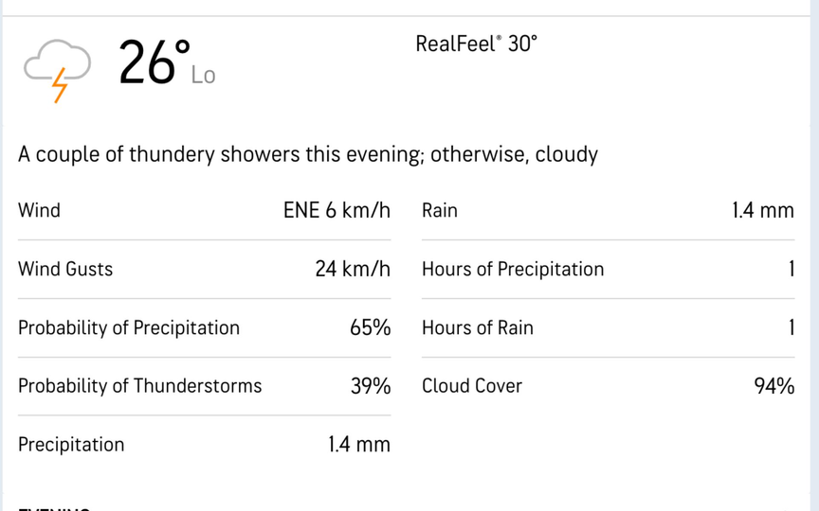819x511 pixels.
Task: Click the thunderstorm cloud weather icon
Action: point(57,69)
